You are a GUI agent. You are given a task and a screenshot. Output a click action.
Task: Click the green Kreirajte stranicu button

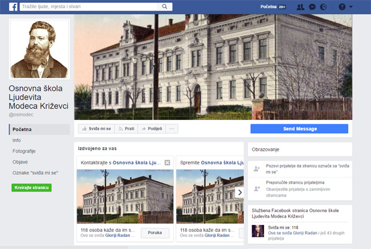click(32, 187)
